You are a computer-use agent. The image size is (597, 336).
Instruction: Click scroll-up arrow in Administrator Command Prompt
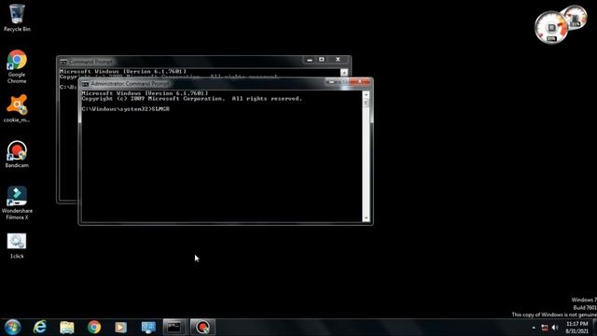(x=367, y=94)
